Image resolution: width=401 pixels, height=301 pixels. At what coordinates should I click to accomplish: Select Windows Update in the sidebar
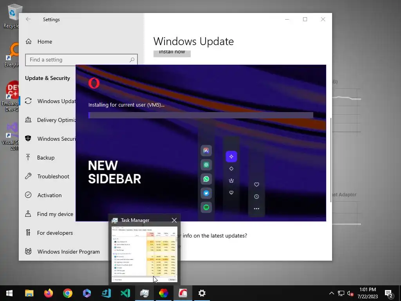[50, 101]
